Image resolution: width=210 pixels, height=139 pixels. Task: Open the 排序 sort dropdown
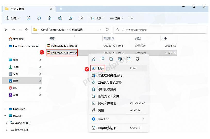(97, 18)
